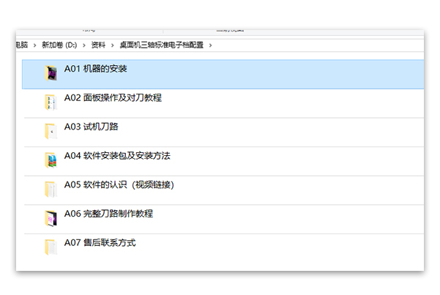Go to the 资料 folder in breadcrumb
The width and height of the screenshot is (440, 295).
(x=98, y=45)
